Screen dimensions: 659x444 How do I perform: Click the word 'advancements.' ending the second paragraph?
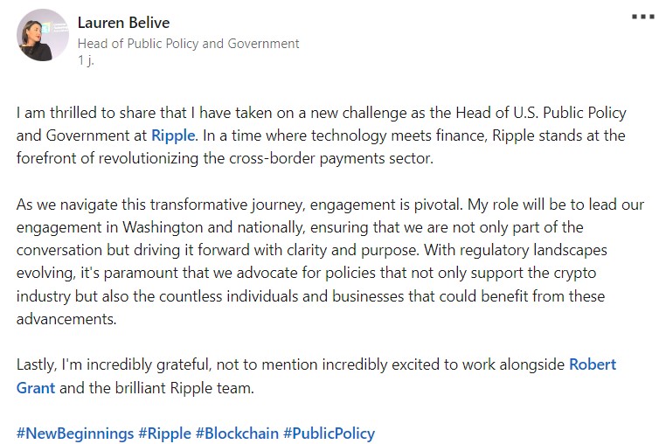click(66, 319)
